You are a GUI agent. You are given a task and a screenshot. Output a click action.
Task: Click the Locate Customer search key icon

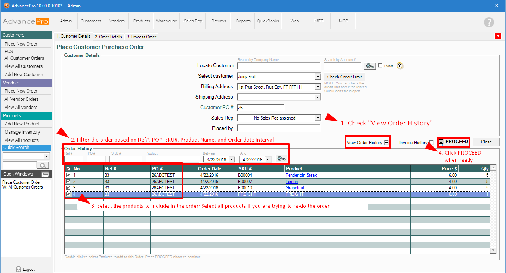click(370, 66)
